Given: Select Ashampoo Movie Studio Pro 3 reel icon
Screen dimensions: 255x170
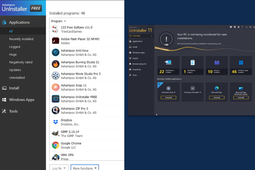Looking at the screenshot, I should tap(55, 76).
